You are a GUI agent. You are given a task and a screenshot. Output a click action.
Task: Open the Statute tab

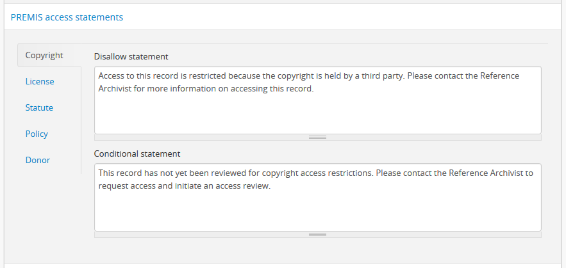click(39, 107)
